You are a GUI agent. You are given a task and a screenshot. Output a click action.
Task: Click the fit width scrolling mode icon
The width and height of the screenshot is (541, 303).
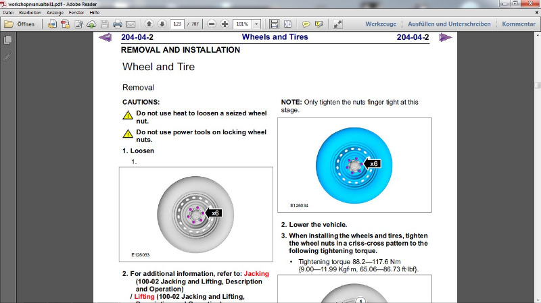pos(275,24)
